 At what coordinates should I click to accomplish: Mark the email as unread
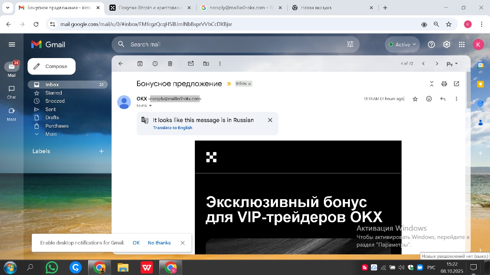191,64
